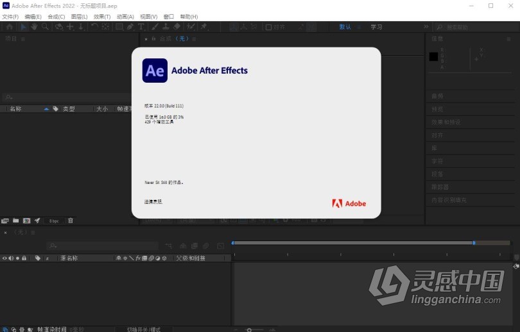Image resolution: width=520 pixels, height=332 pixels.
Task: Select the Roto Brush tool
Action: (x=191, y=27)
